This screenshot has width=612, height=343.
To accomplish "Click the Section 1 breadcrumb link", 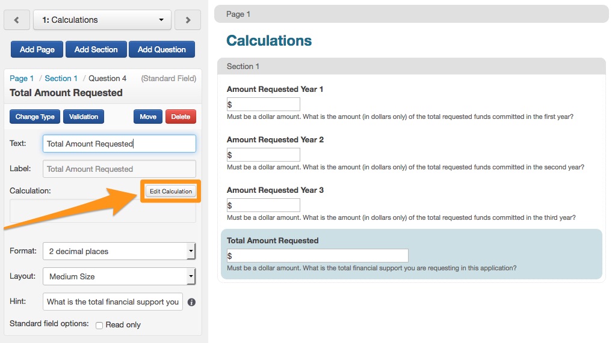I will click(61, 78).
